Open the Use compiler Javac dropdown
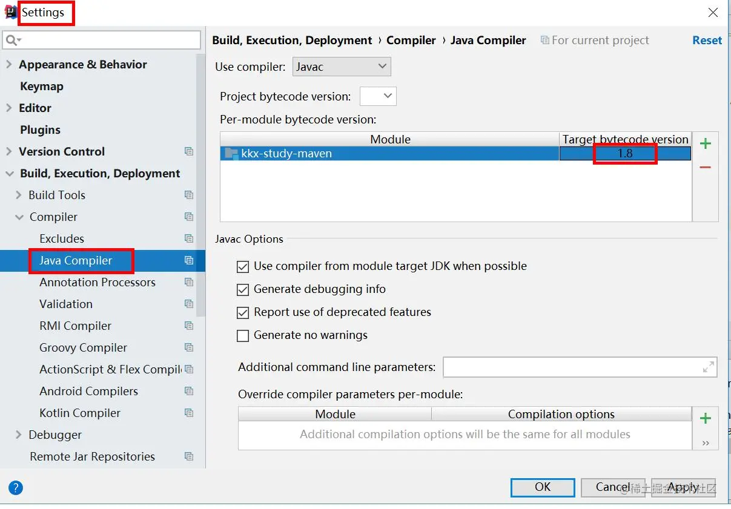The height and width of the screenshot is (509, 731). 342,67
